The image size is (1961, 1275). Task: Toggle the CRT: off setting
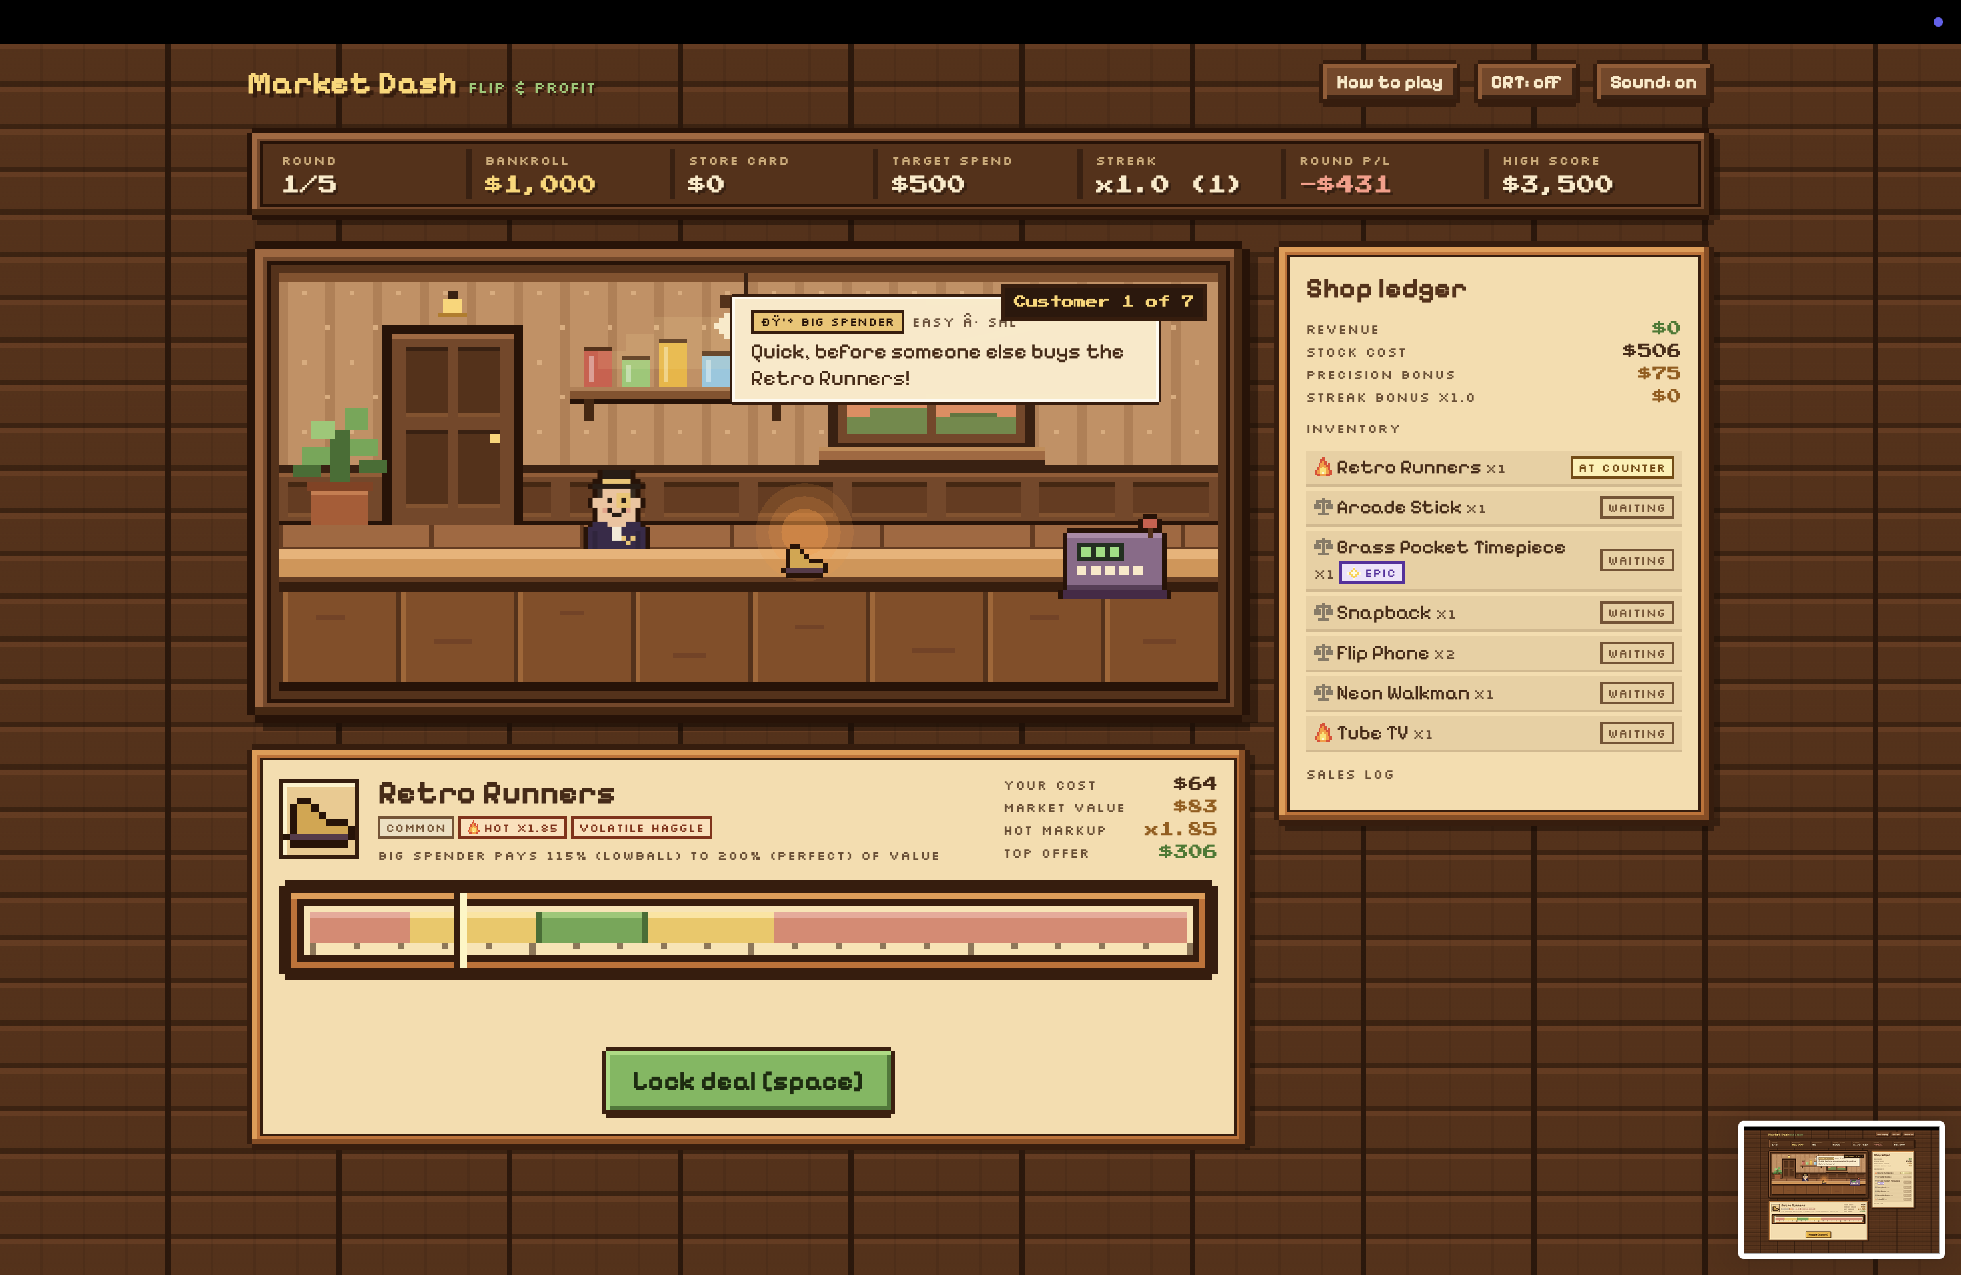[x=1526, y=83]
